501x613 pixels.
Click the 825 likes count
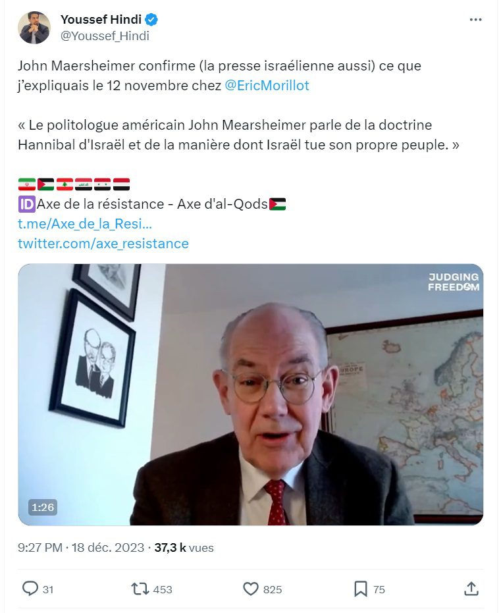273,589
